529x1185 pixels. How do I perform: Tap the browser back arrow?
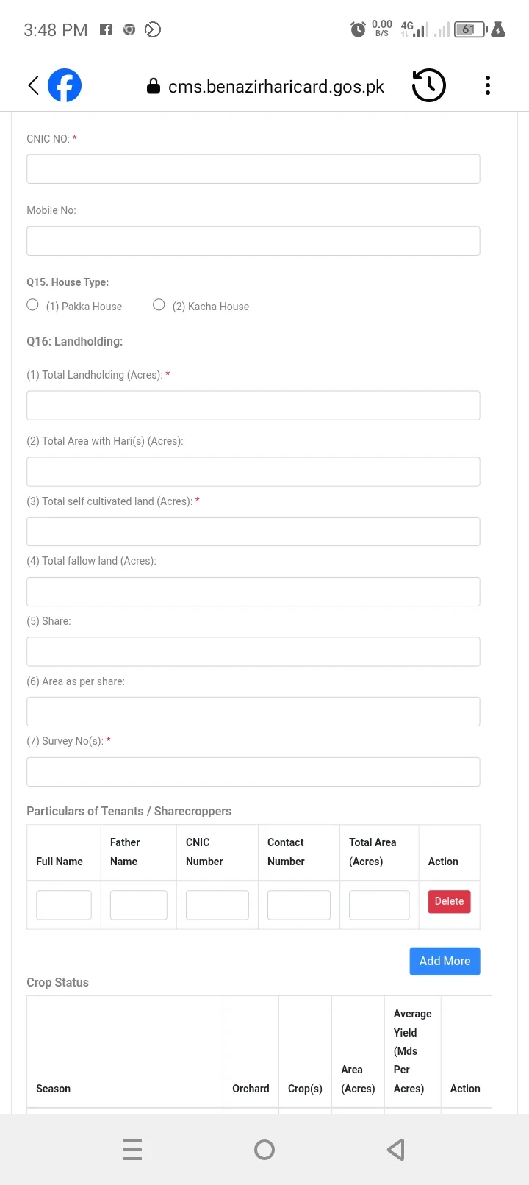33,85
